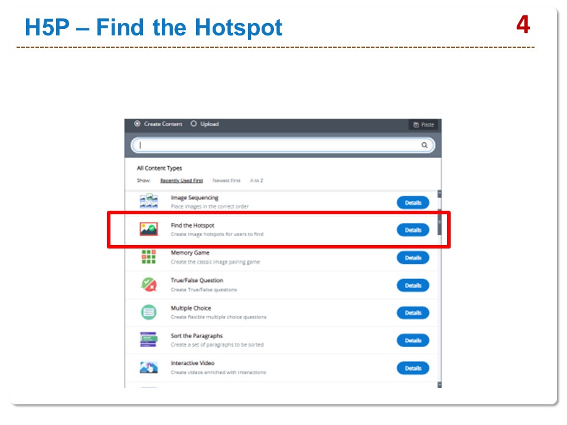567x425 pixels.
Task: Open Details for Find the Hotspot
Action: tap(413, 230)
